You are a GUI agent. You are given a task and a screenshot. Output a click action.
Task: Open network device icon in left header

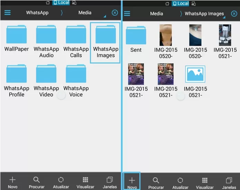[74, 2]
